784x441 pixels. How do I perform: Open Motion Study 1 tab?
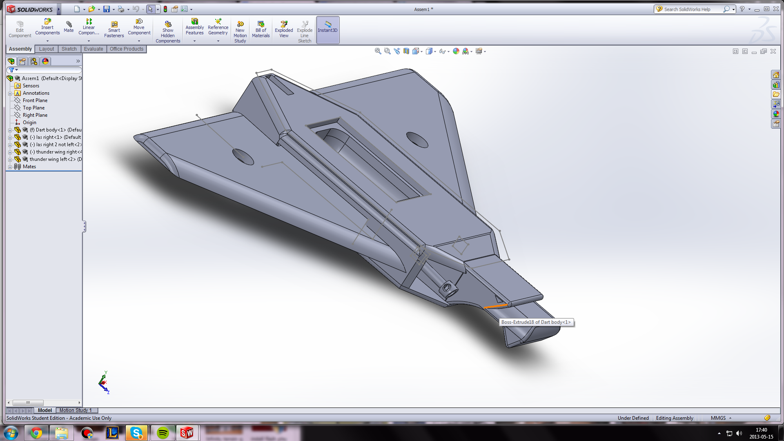click(76, 410)
